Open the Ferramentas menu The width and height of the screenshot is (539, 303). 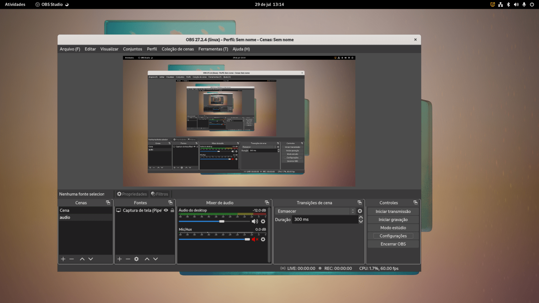point(213,49)
